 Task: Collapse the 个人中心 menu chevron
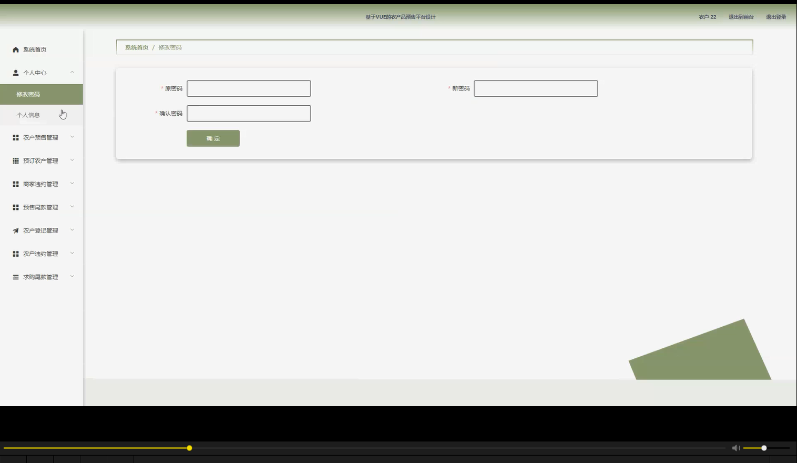pos(72,72)
